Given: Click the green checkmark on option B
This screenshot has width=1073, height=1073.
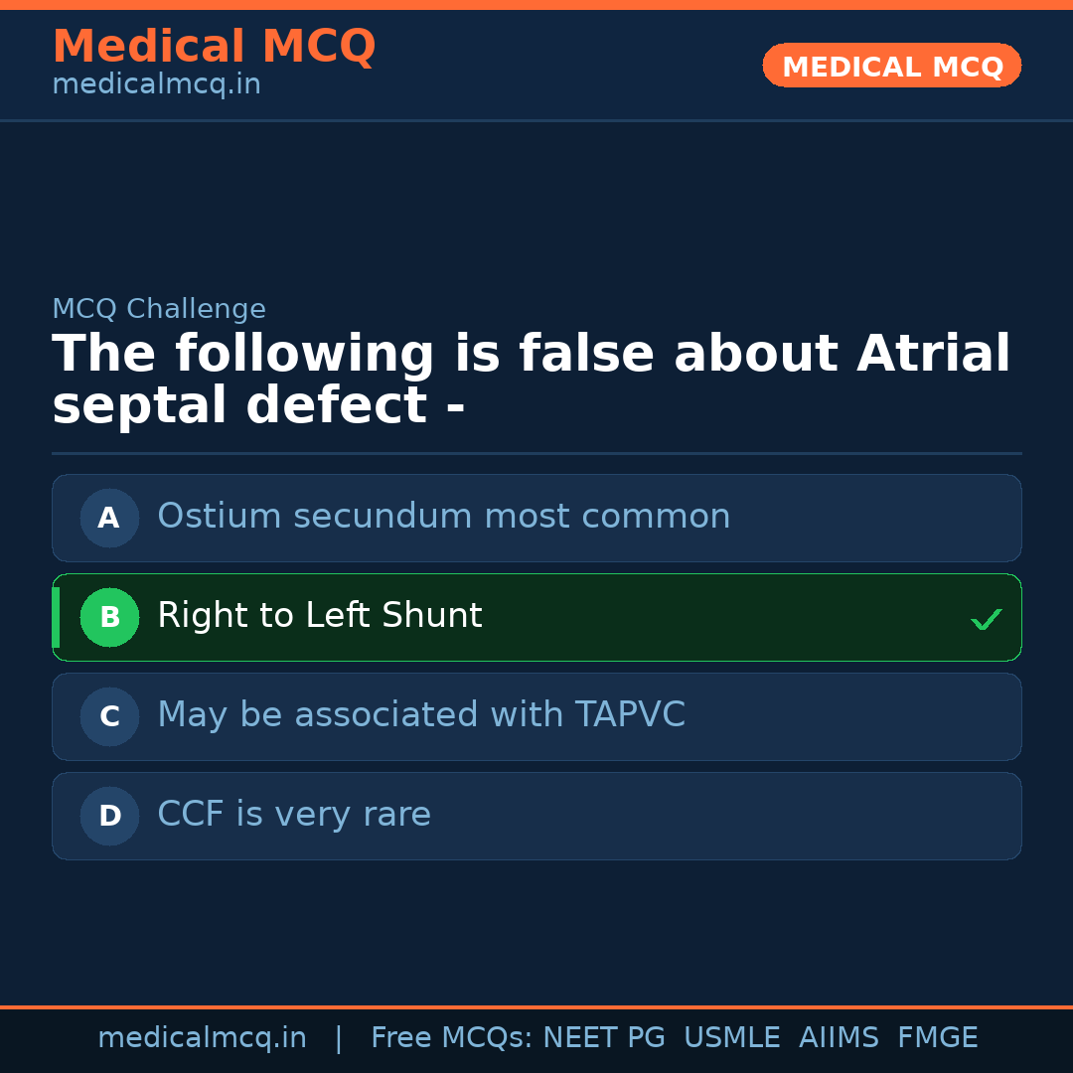Looking at the screenshot, I should [x=987, y=620].
